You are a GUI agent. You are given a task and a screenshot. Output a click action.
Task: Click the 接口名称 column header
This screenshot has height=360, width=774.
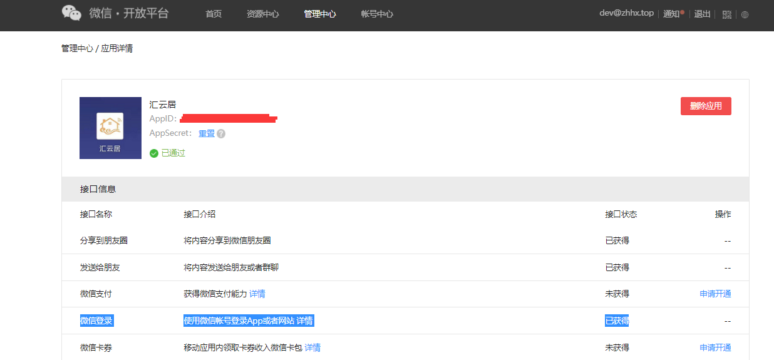96,214
